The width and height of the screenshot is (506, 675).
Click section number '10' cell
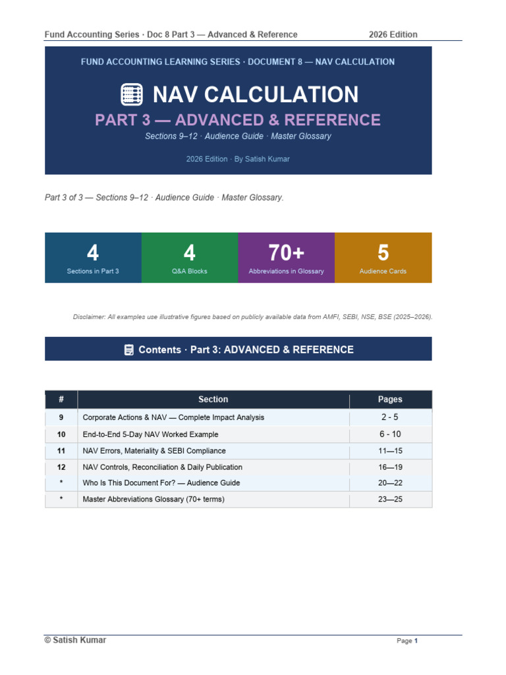click(x=61, y=434)
